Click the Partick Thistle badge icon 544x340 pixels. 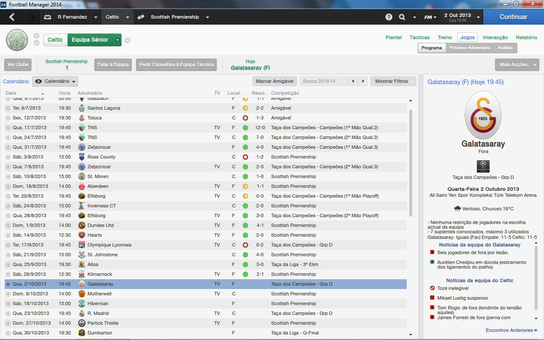coord(81,323)
